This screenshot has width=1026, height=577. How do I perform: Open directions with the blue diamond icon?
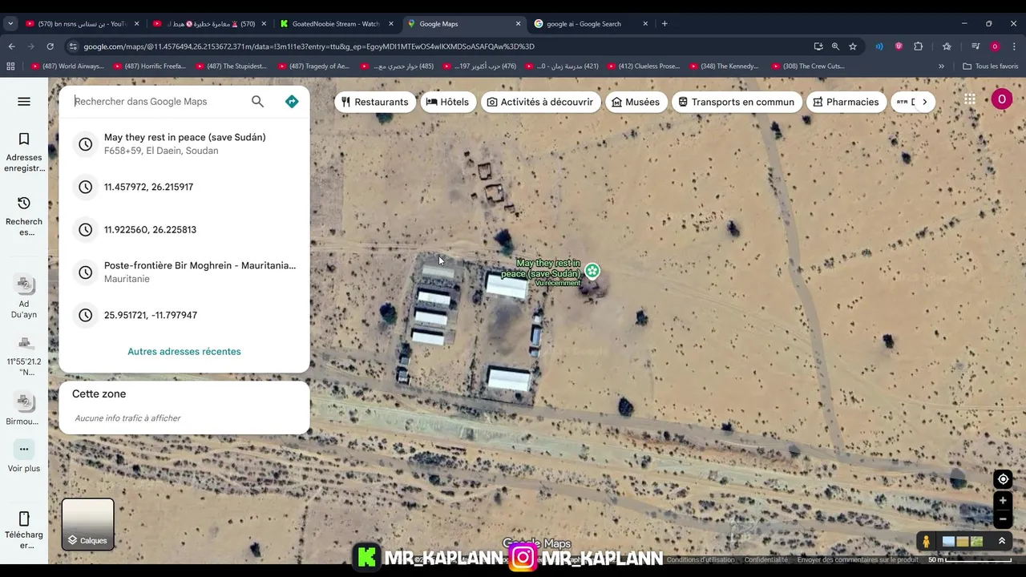pyautogui.click(x=292, y=101)
